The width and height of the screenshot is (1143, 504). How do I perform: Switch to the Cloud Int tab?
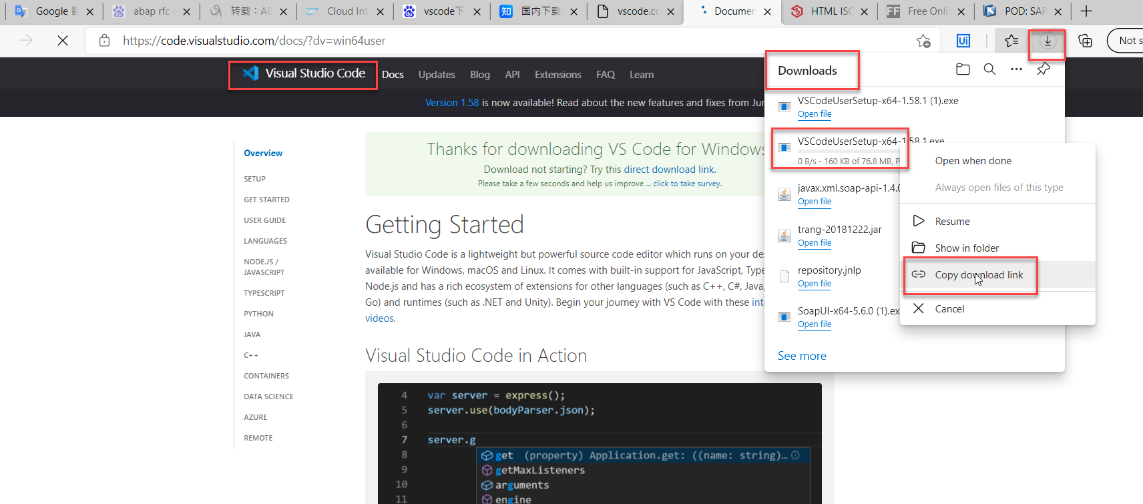point(345,11)
